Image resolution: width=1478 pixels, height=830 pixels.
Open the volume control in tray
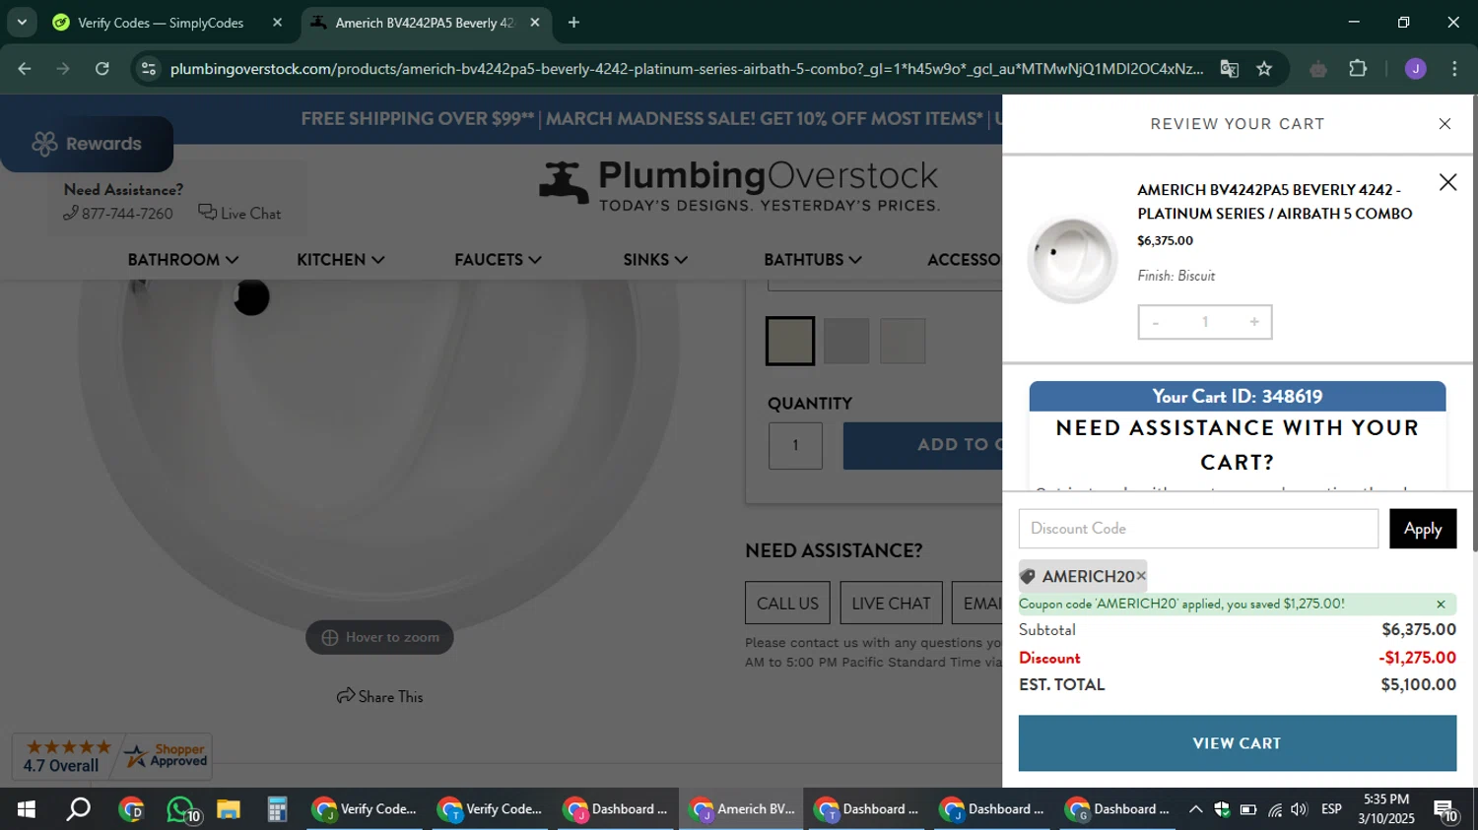tap(1299, 809)
